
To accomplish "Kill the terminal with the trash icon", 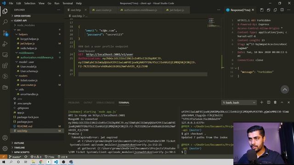I will click(275, 102).
